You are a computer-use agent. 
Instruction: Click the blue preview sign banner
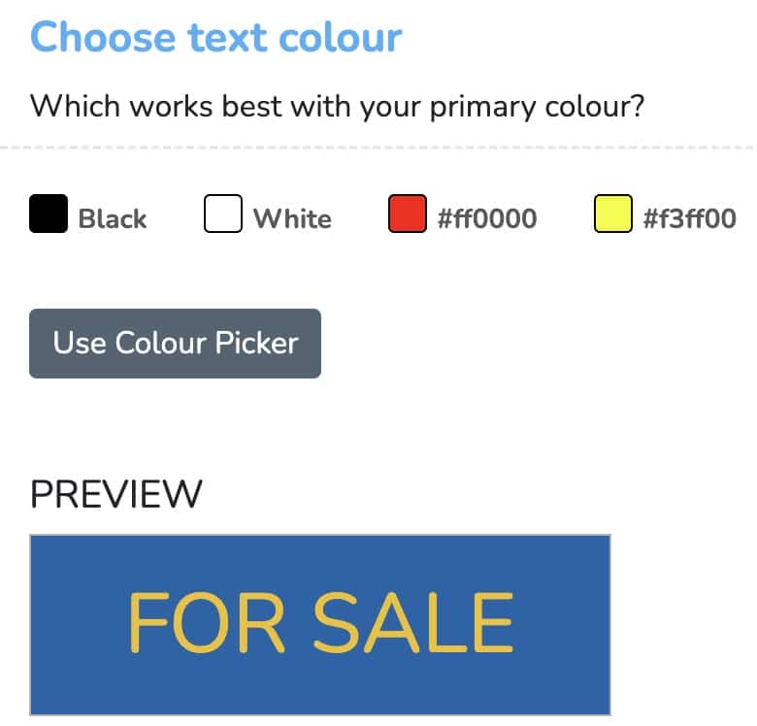coord(320,625)
